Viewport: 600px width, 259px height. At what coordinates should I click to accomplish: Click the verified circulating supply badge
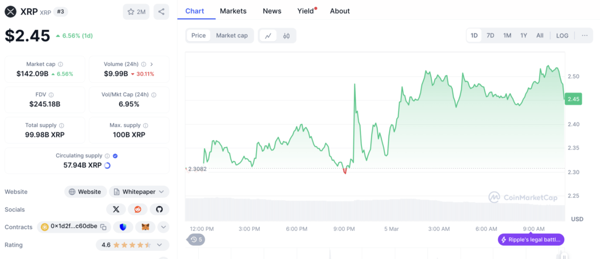tap(115, 156)
